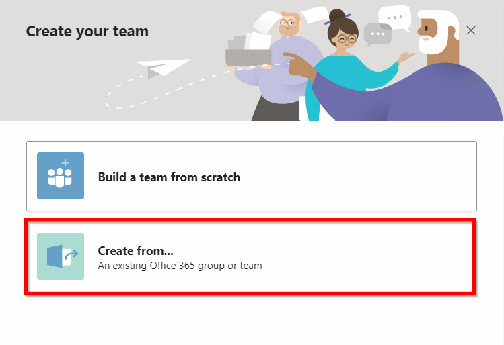Click the people-with-plus team icon
This screenshot has width=504, height=345.
(61, 176)
